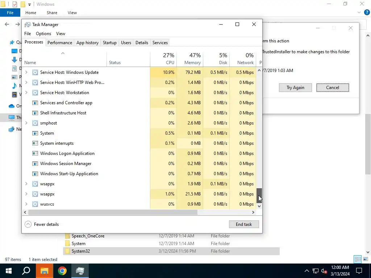Switch to the Details tab
This screenshot has height=278, width=371.
tap(142, 43)
